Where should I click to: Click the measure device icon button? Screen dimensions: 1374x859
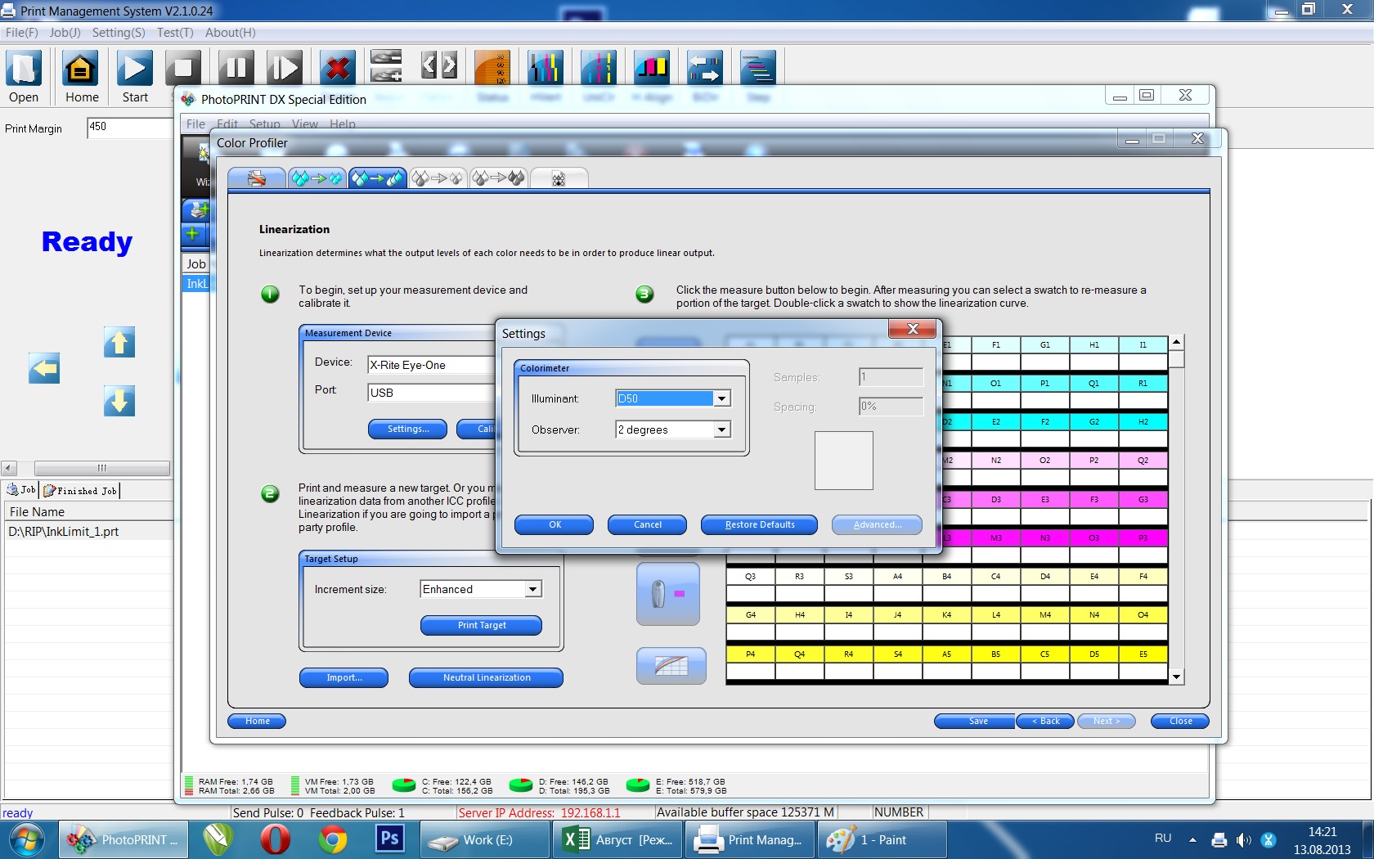668,594
